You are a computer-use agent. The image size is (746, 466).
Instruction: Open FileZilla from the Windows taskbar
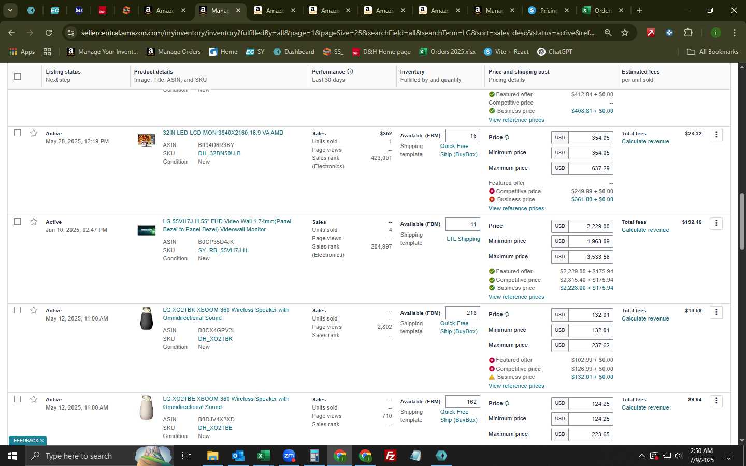pos(391,456)
